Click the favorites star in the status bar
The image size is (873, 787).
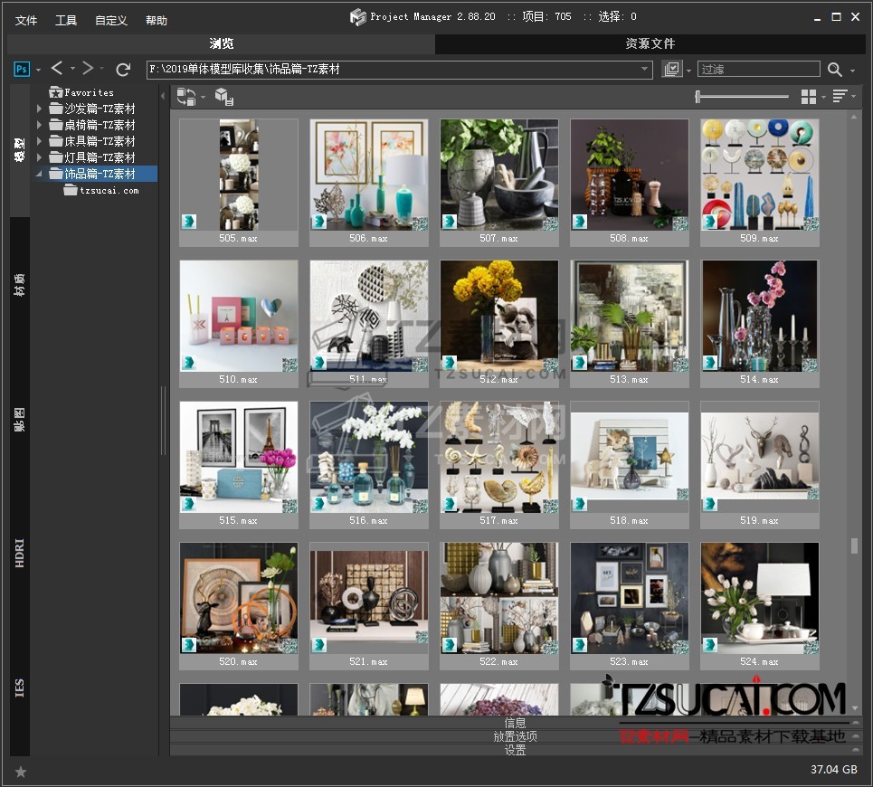21,772
